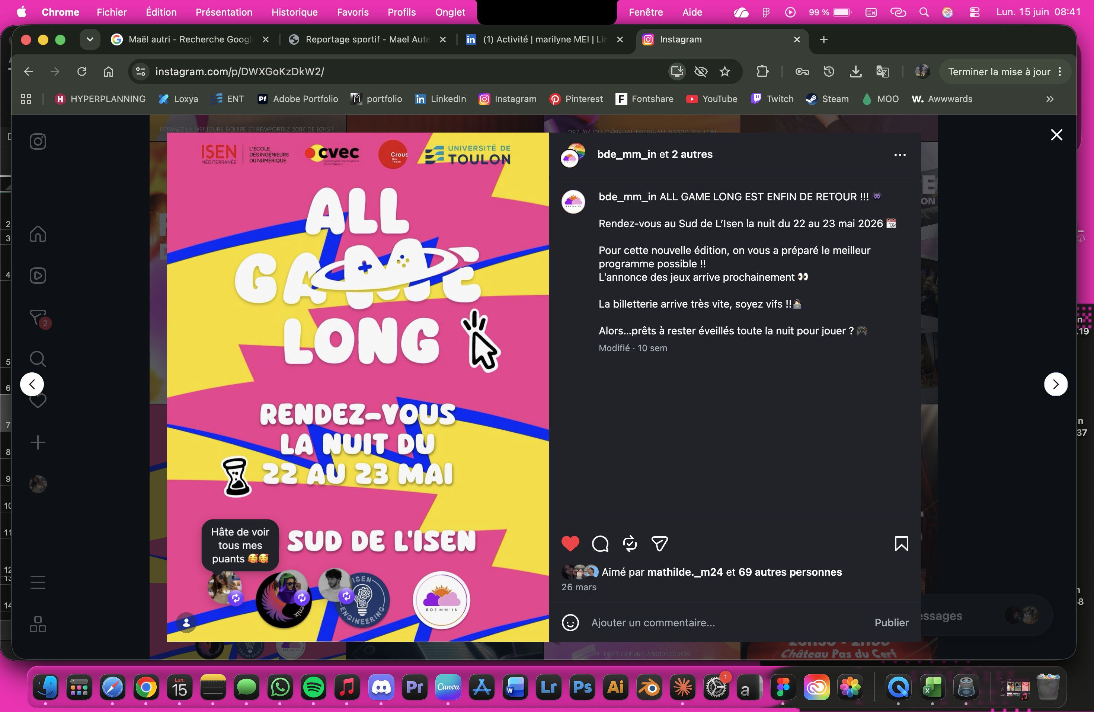Image resolution: width=1094 pixels, height=712 pixels.
Task: Open new Chrome tab
Action: 824,39
